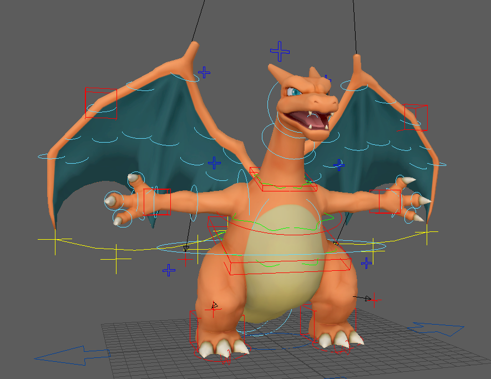This screenshot has height=379, width=491.
Task: Select the red wrist box on the screen-left arm
Action: coord(157,202)
